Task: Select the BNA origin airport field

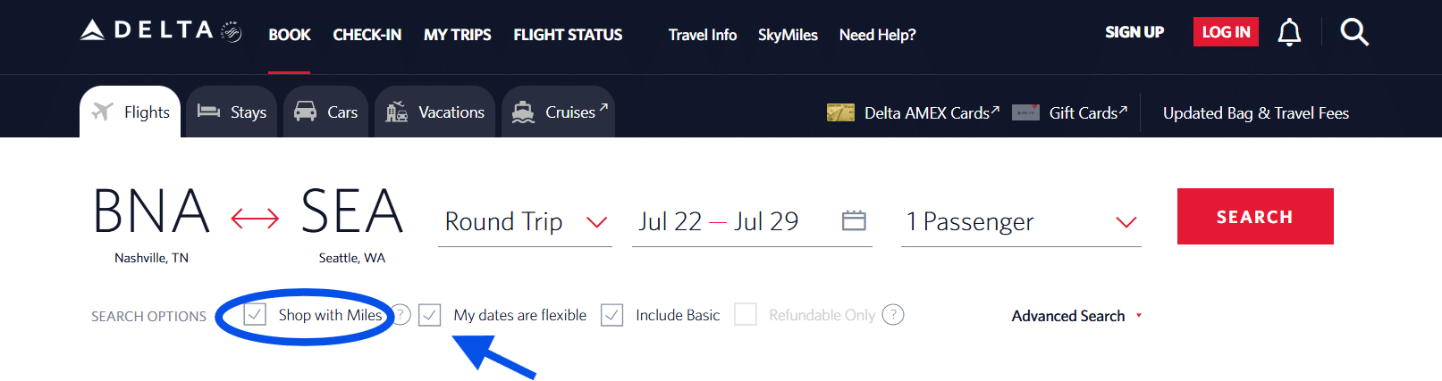Action: tap(151, 212)
